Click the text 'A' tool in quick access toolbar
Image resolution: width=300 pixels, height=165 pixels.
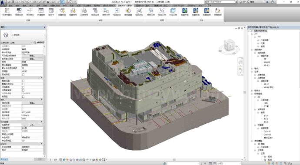48,2
